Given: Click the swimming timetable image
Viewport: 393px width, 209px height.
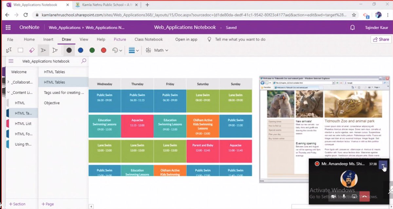Looking at the screenshot, I should (x=170, y=127).
